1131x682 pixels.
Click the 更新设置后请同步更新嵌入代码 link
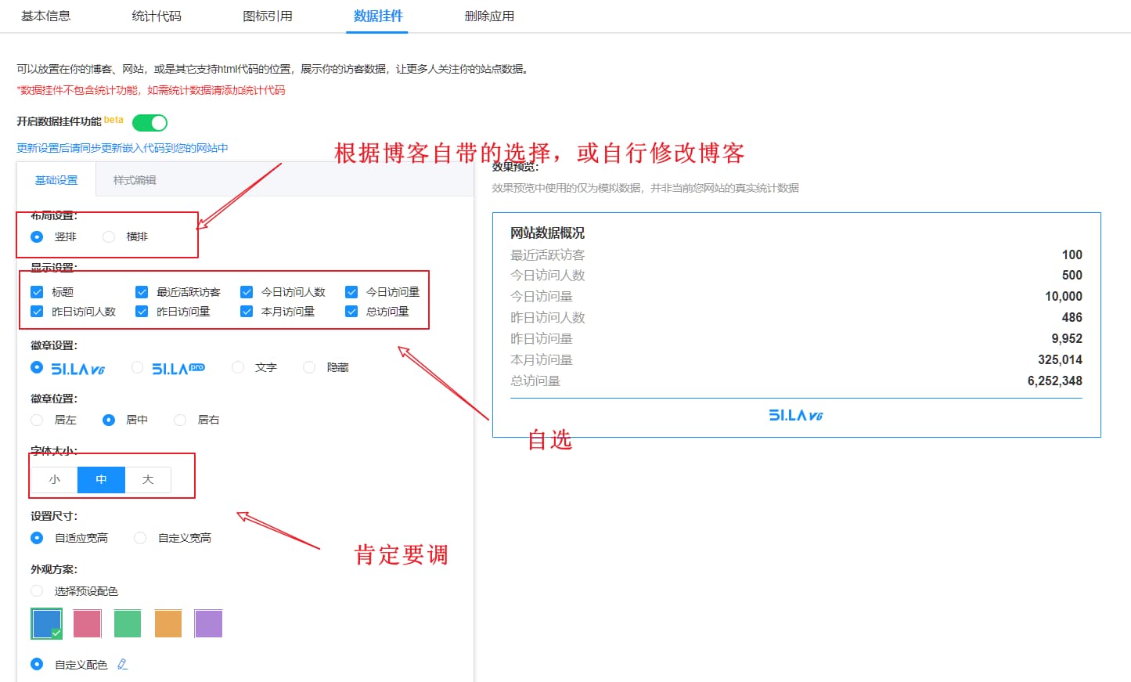click(x=122, y=148)
